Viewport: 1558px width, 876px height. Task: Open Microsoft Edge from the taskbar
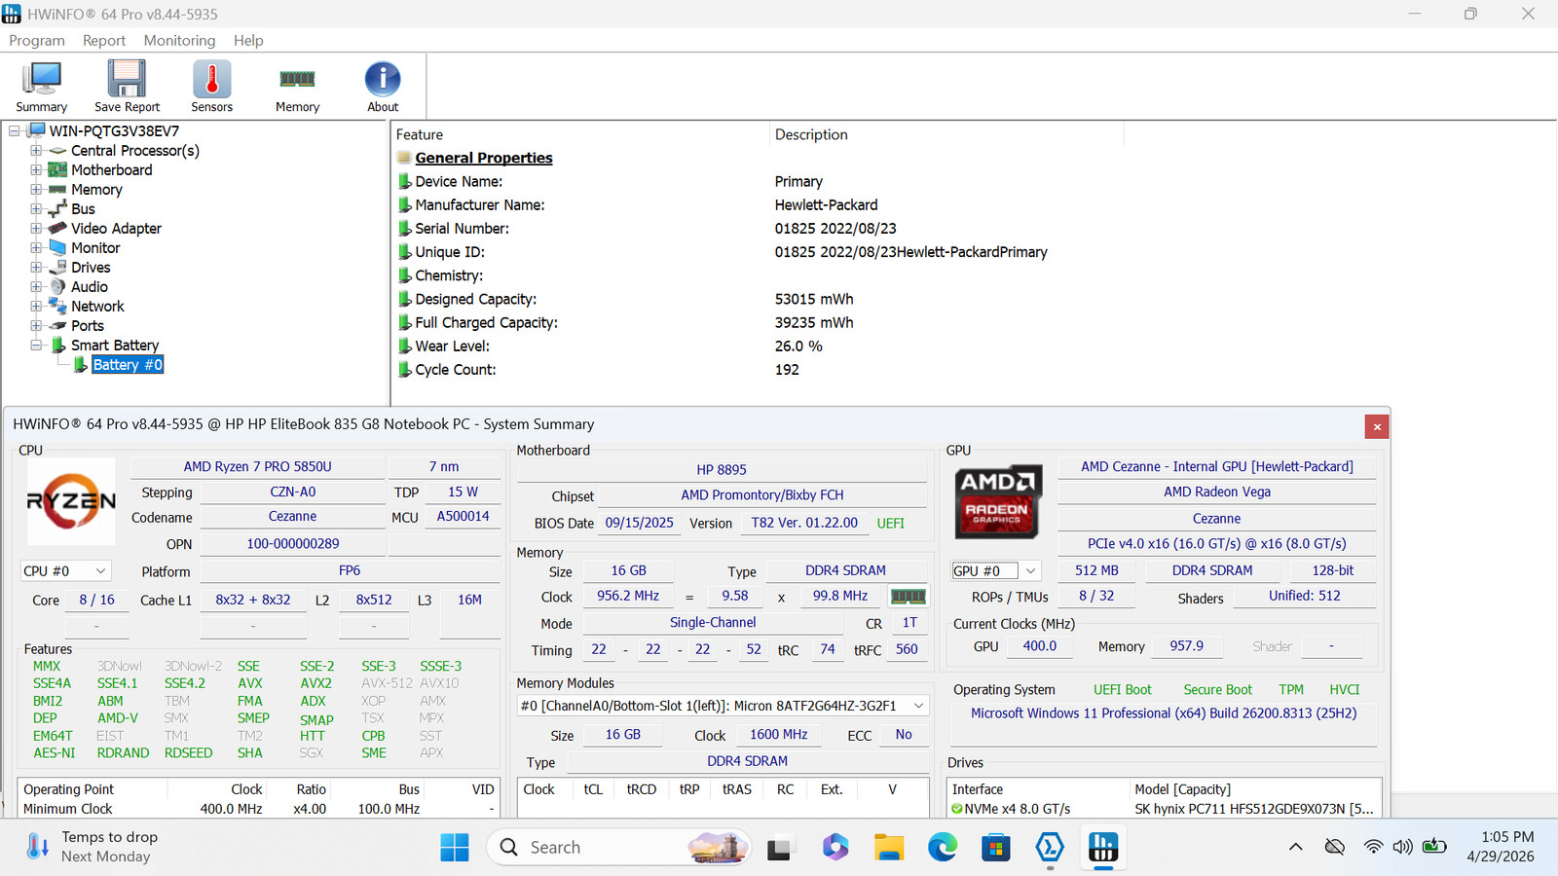(x=942, y=848)
